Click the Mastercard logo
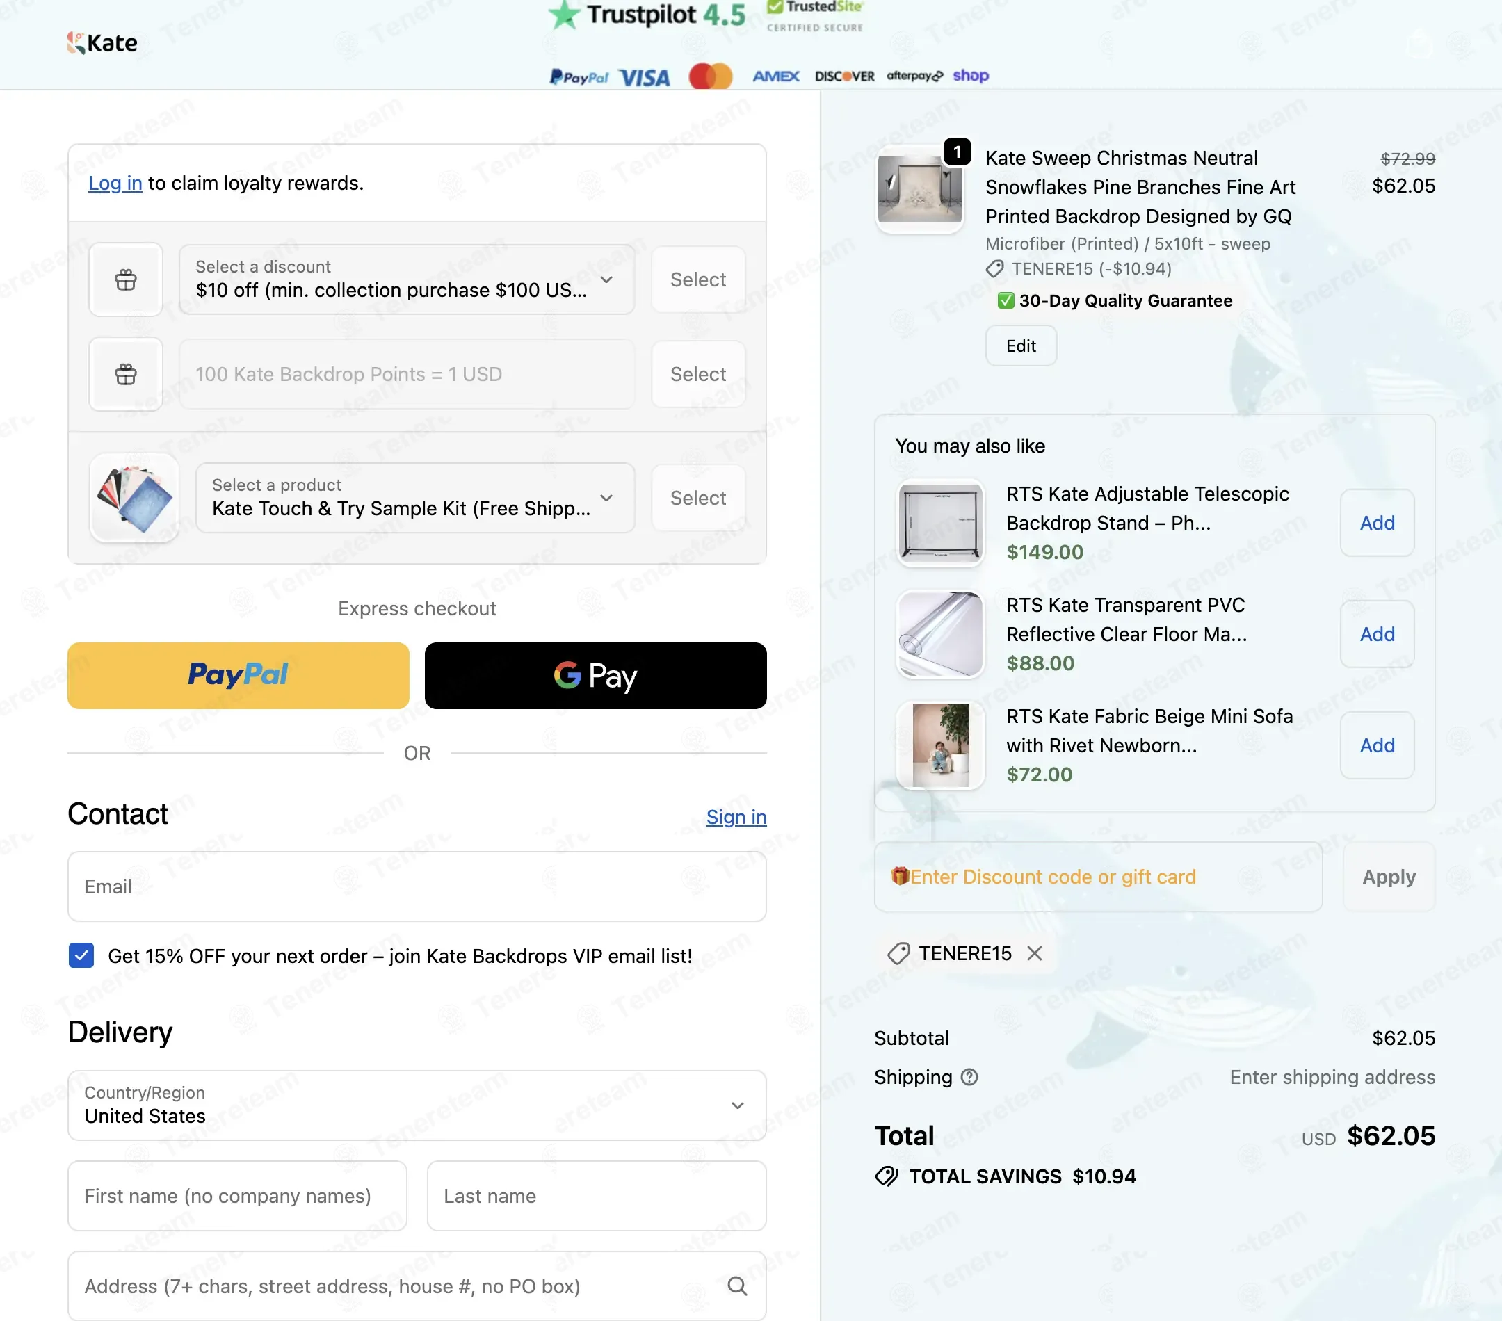Image resolution: width=1502 pixels, height=1321 pixels. click(x=711, y=76)
